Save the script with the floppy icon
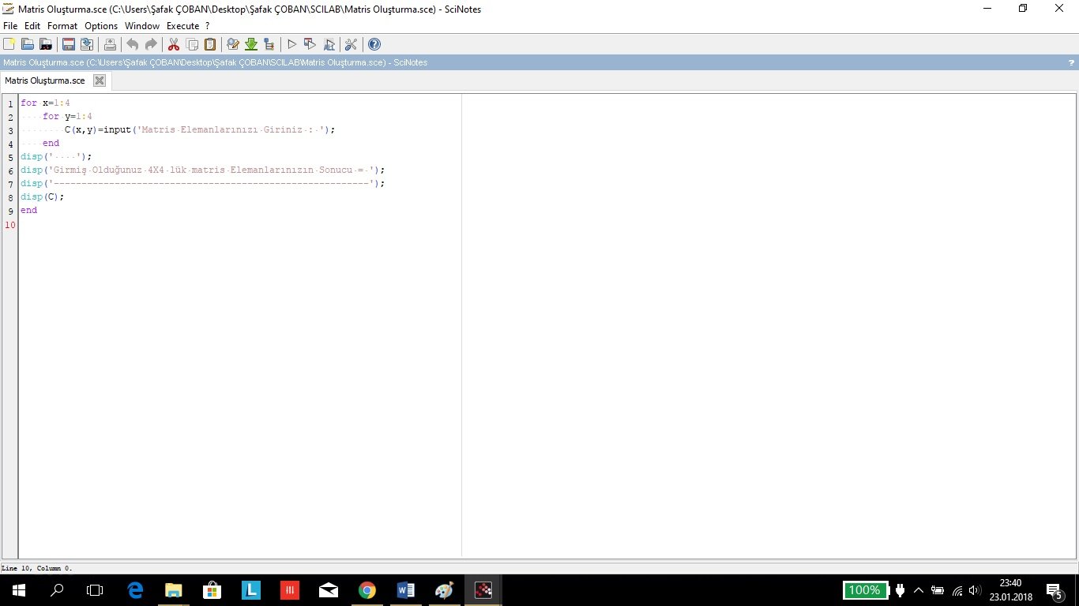Screen dimensions: 1079x606 (69, 44)
